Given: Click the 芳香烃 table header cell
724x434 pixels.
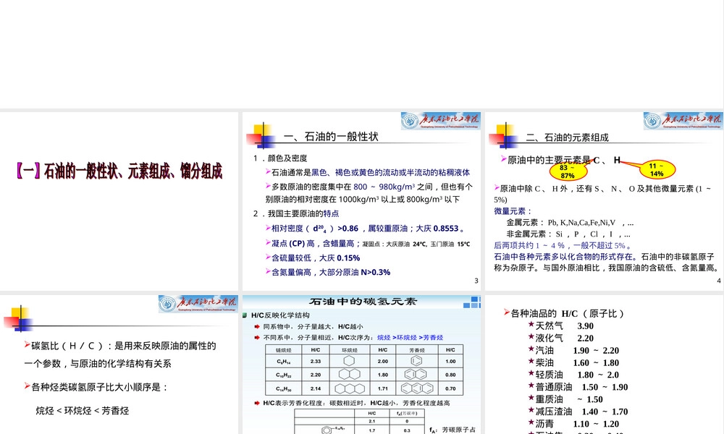Looking at the screenshot, I should 417,350.
